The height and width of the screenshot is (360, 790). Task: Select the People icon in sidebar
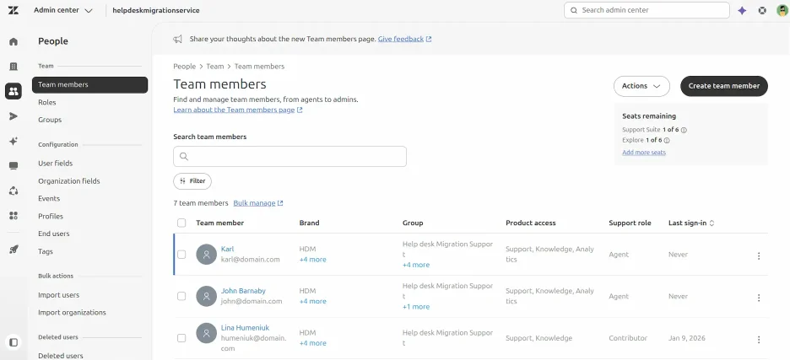[x=14, y=91]
